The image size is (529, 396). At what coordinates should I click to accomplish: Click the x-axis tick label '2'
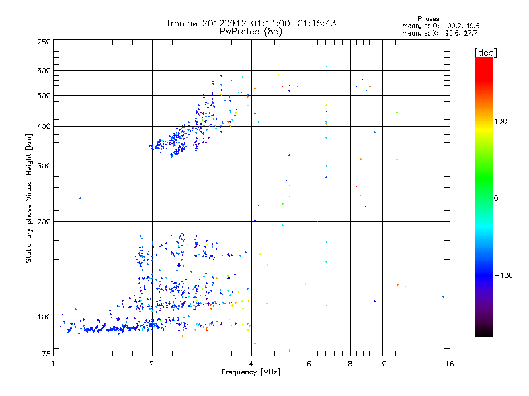[152, 364]
